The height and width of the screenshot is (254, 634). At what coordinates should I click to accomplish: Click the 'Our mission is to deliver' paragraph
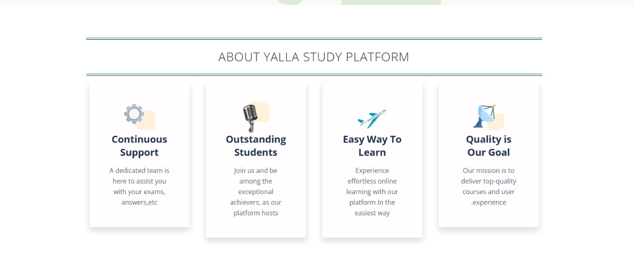[488, 186]
